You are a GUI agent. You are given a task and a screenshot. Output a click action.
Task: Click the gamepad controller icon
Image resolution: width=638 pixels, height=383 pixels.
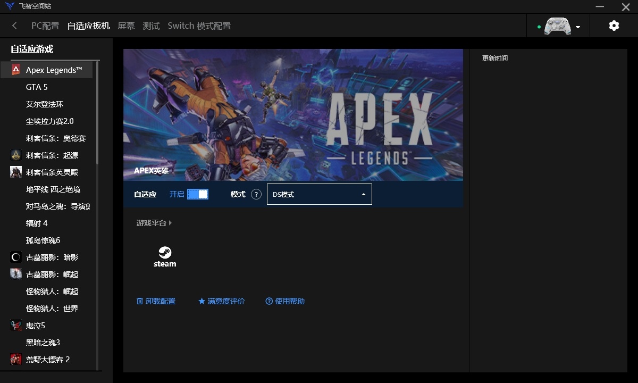557,26
